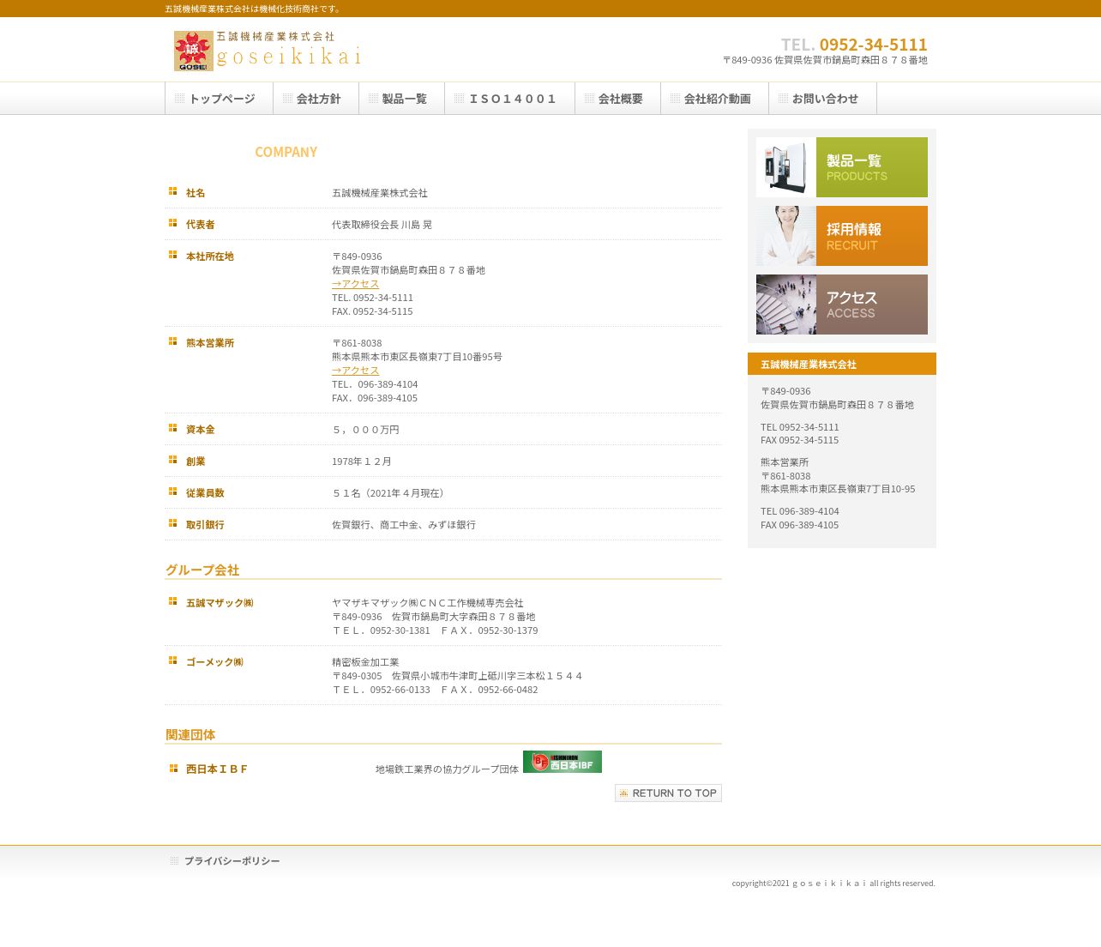
Task: Click the RETURN TO TOP button
Action: [668, 793]
